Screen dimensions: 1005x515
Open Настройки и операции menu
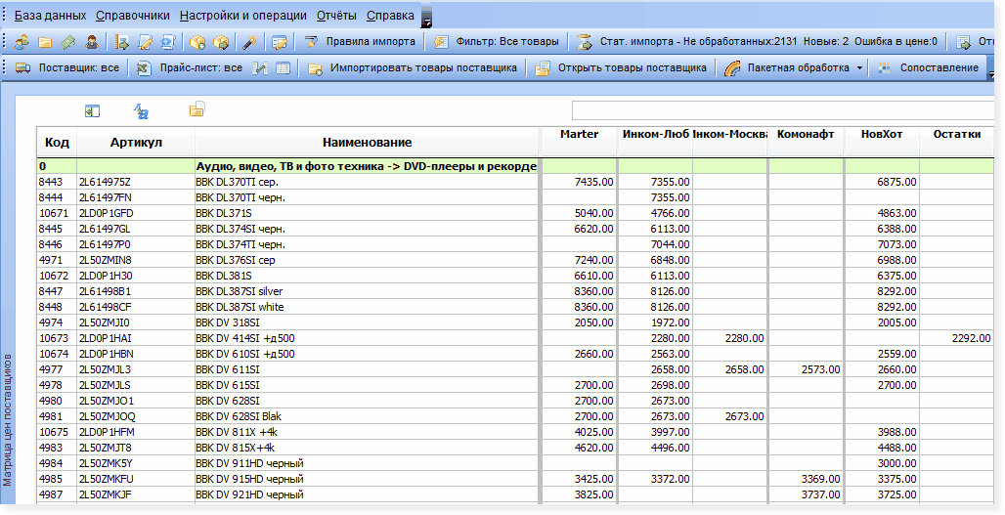pos(242,16)
